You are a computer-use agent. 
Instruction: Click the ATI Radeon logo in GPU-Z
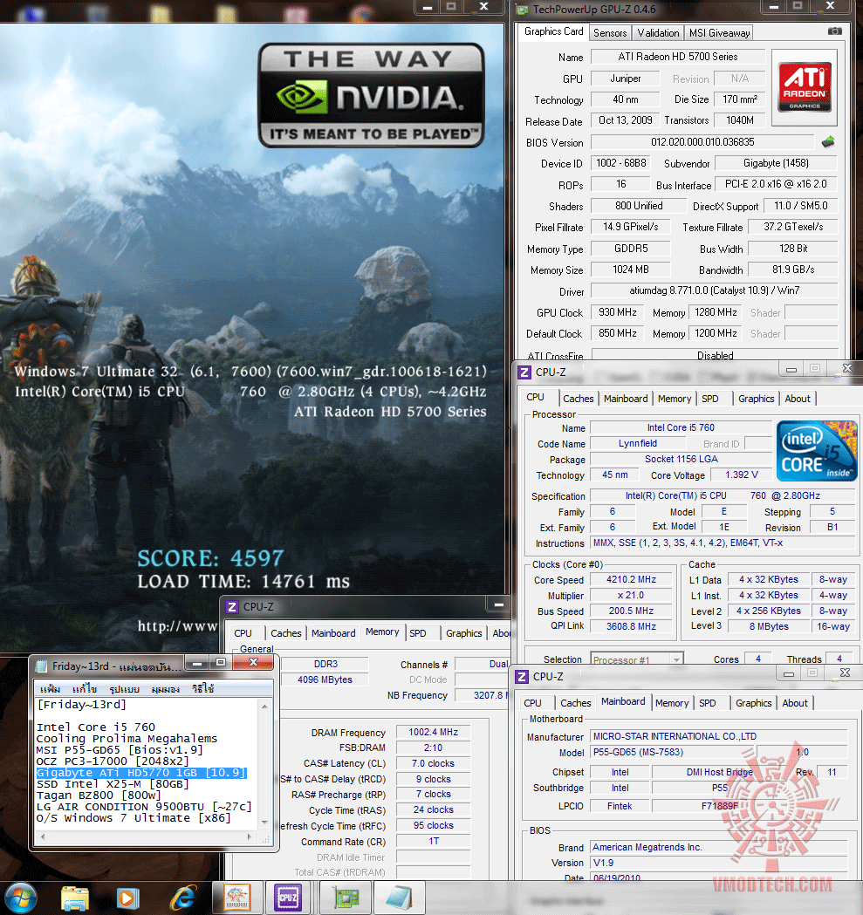tap(804, 87)
